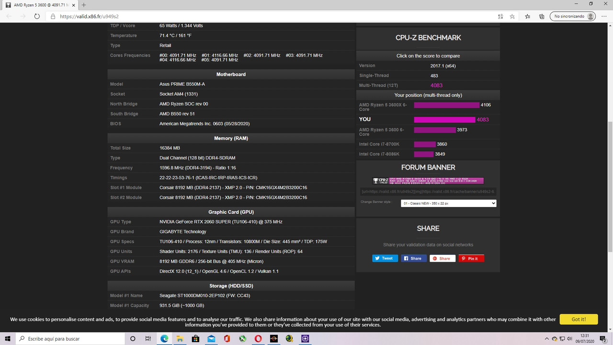Open the Mail app from the taskbar

click(x=211, y=338)
